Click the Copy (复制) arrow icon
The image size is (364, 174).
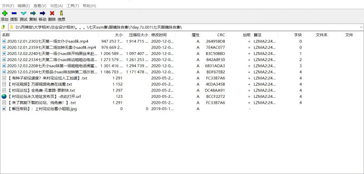(33, 14)
